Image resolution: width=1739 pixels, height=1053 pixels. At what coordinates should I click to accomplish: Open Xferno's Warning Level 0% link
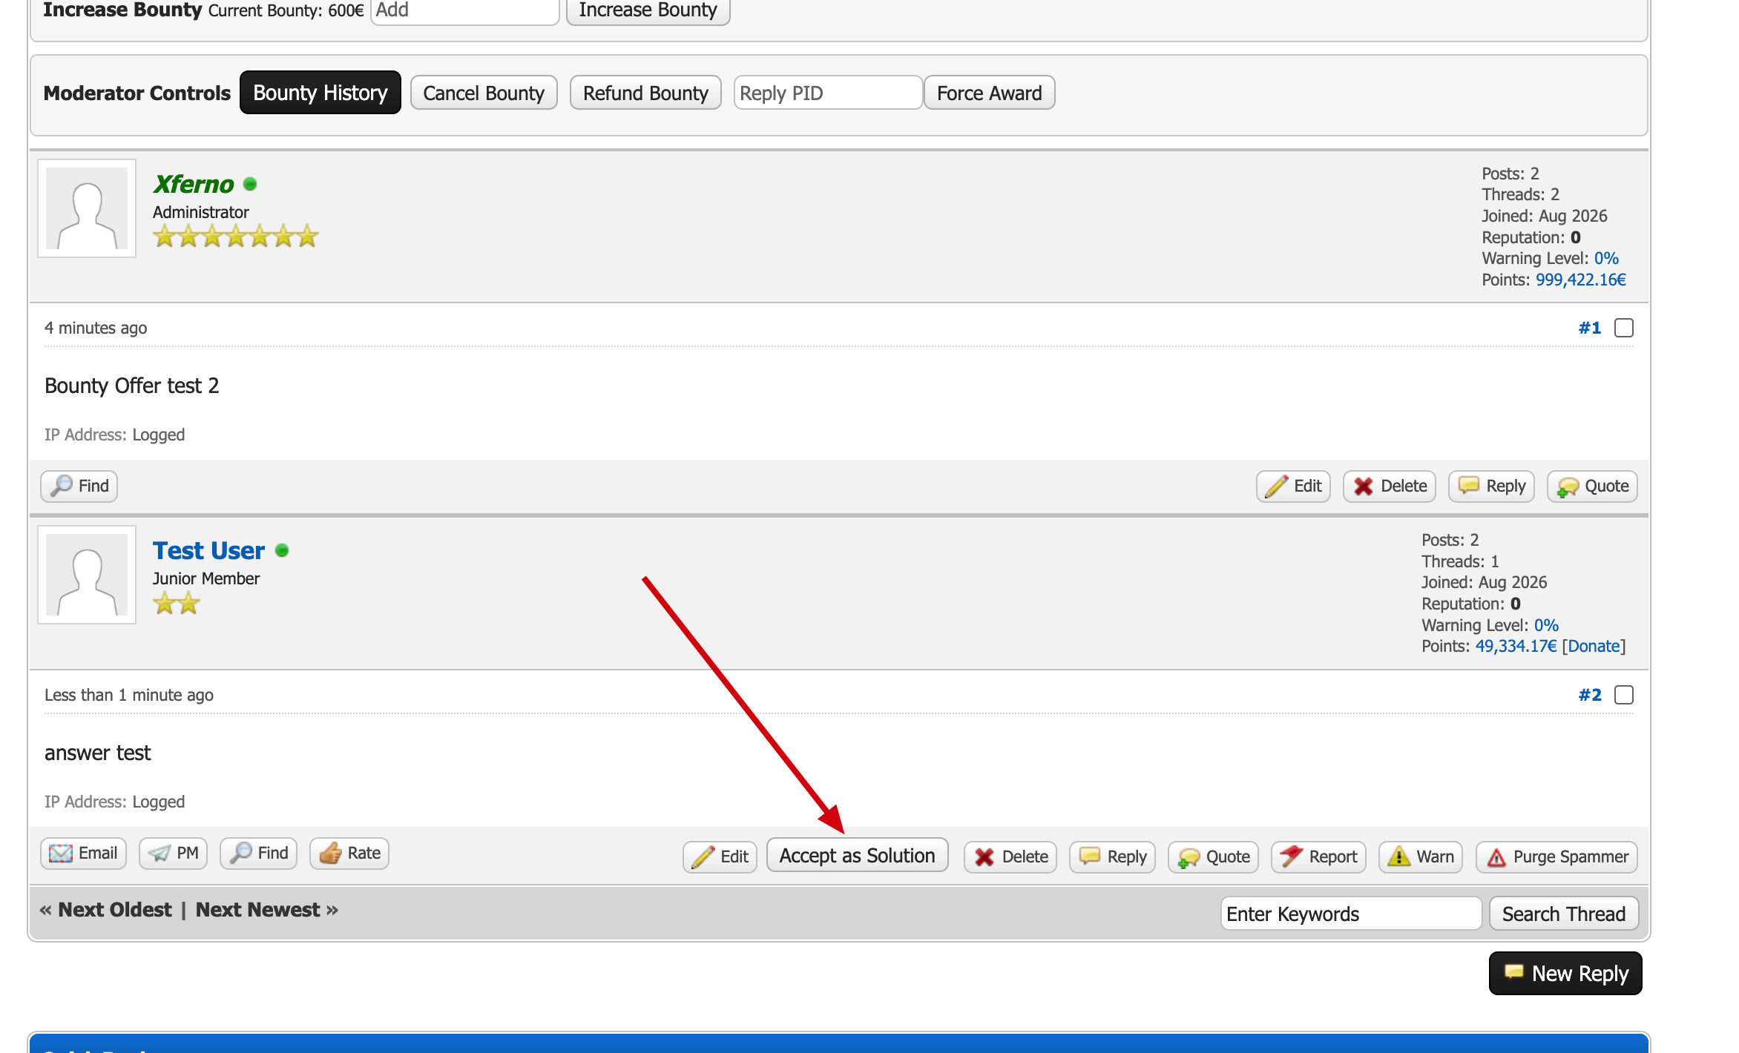pos(1606,258)
